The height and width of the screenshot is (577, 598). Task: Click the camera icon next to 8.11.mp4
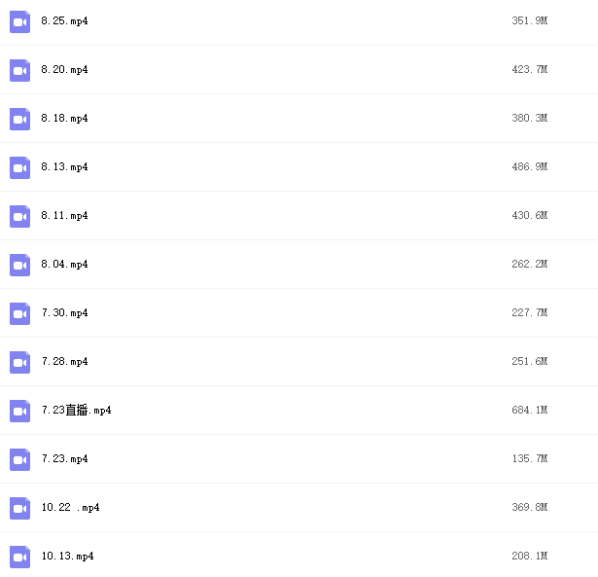pyautogui.click(x=19, y=216)
